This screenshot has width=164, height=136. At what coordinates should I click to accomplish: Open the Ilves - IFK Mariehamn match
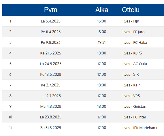pyautogui.click(x=140, y=128)
